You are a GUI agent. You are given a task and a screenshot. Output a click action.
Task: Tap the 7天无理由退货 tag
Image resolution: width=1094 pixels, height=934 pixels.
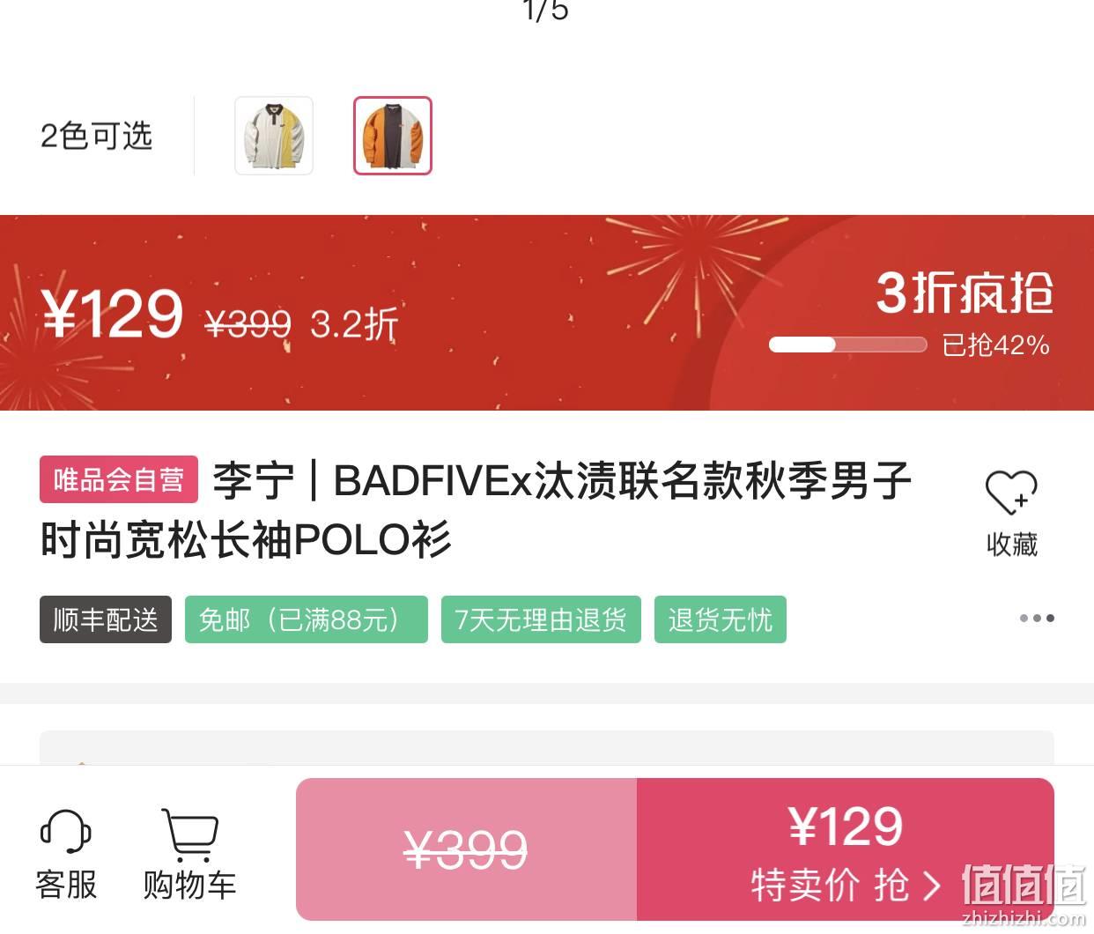click(x=541, y=619)
